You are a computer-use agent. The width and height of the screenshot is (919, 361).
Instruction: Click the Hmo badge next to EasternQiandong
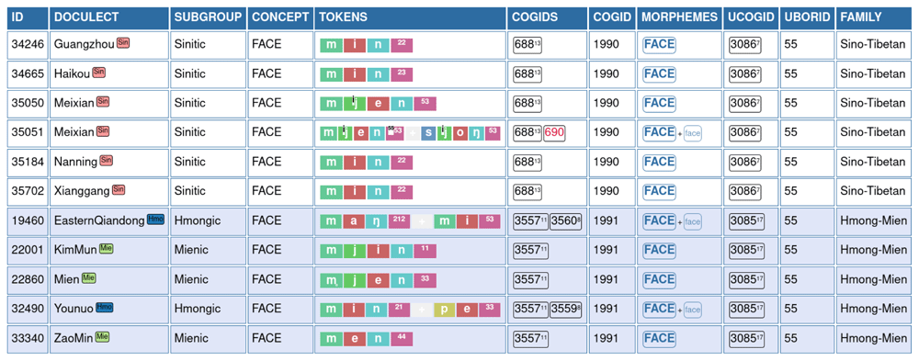pyautogui.click(x=155, y=219)
